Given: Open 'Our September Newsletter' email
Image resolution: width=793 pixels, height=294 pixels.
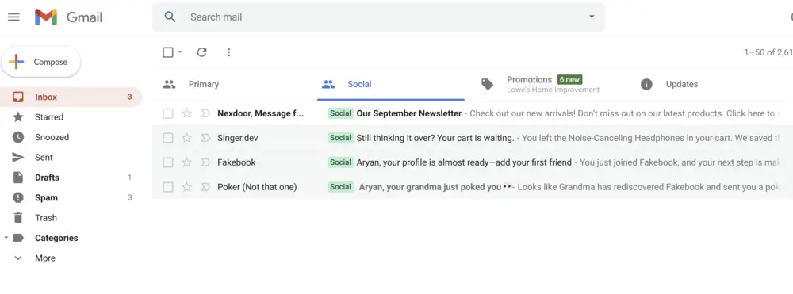Looking at the screenshot, I should coord(409,113).
